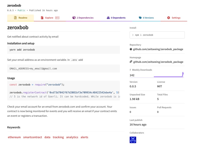Click the weekly downloads sparkline chart
The height and width of the screenshot is (147, 197).
coord(169,75)
